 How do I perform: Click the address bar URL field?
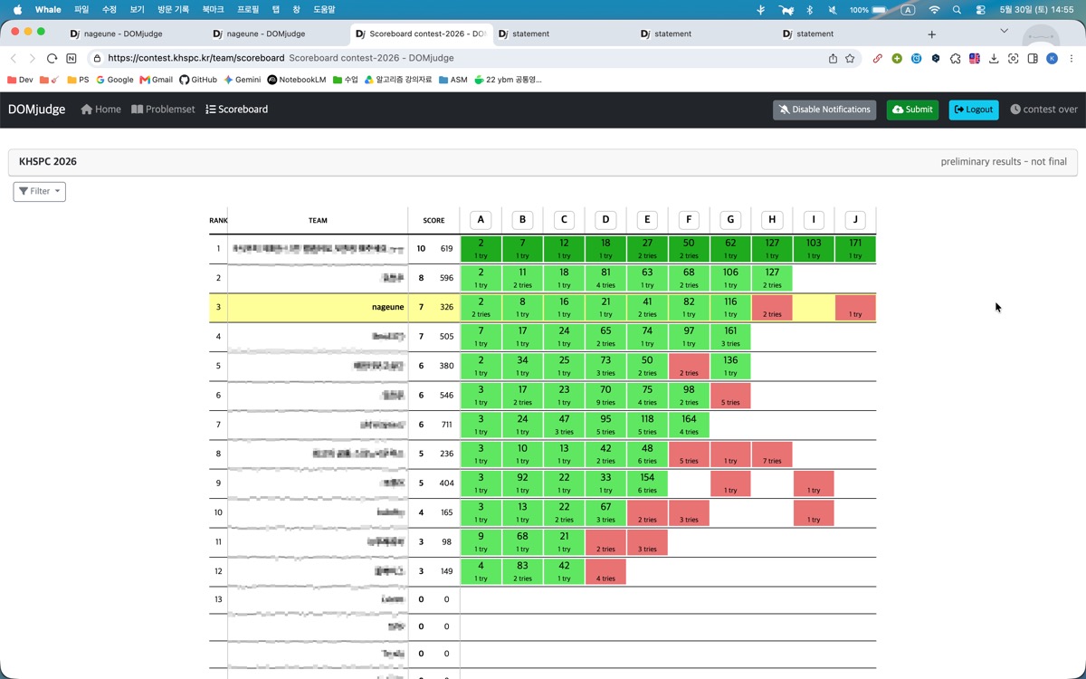tap(457, 58)
